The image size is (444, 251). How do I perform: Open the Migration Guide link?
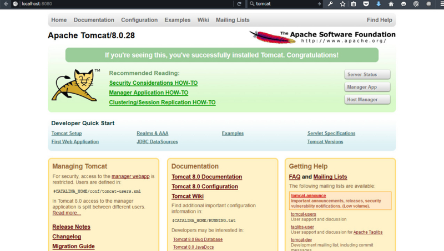point(73,247)
